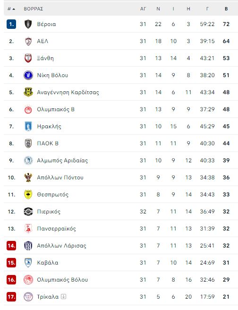Sort by the ΑΓ games-played column header
The image size is (238, 310).
pyautogui.click(x=143, y=9)
